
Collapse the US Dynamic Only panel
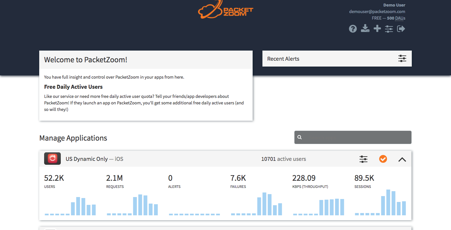402,160
